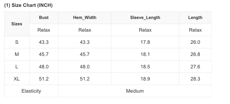Screen dimensions: 230x104
Task: Click Sleeve_Length value 18.9 for XL
Action: click(145, 79)
